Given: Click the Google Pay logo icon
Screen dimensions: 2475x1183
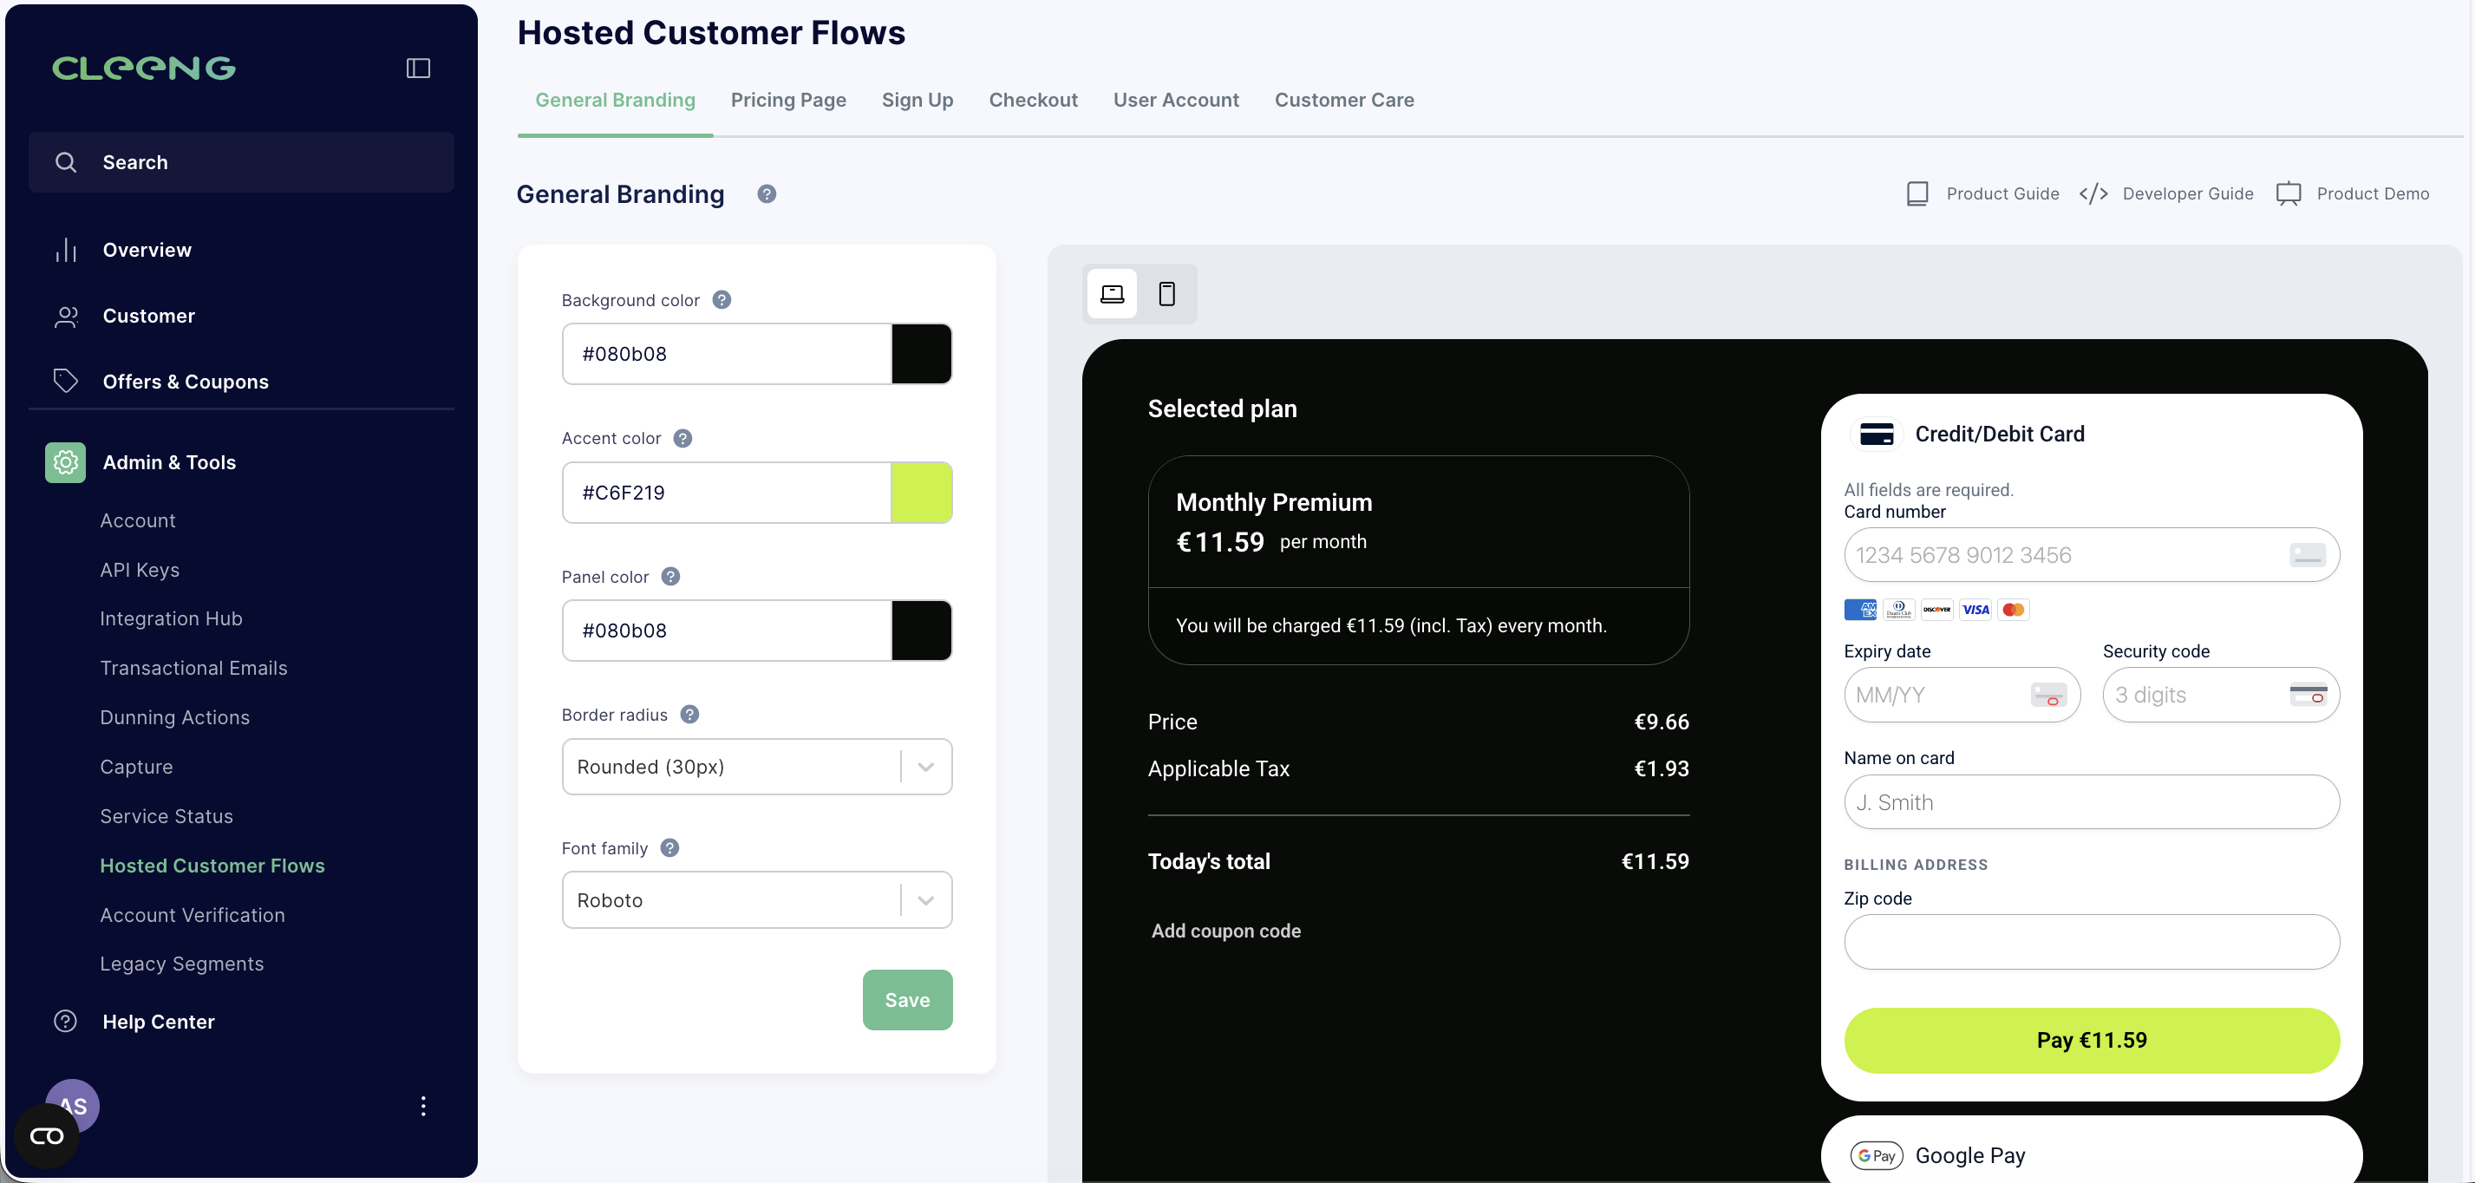Looking at the screenshot, I should 1877,1156.
